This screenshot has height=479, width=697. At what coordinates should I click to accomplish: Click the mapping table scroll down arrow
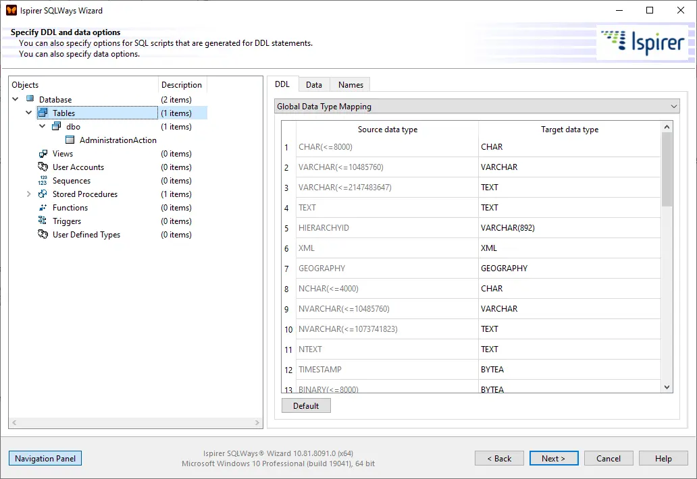point(667,387)
